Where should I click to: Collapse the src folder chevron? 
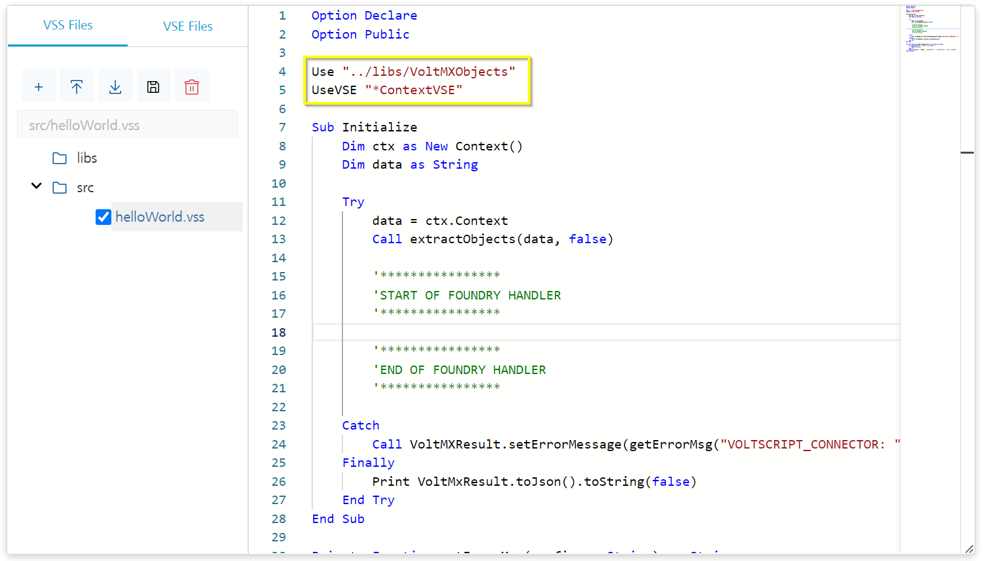point(37,186)
